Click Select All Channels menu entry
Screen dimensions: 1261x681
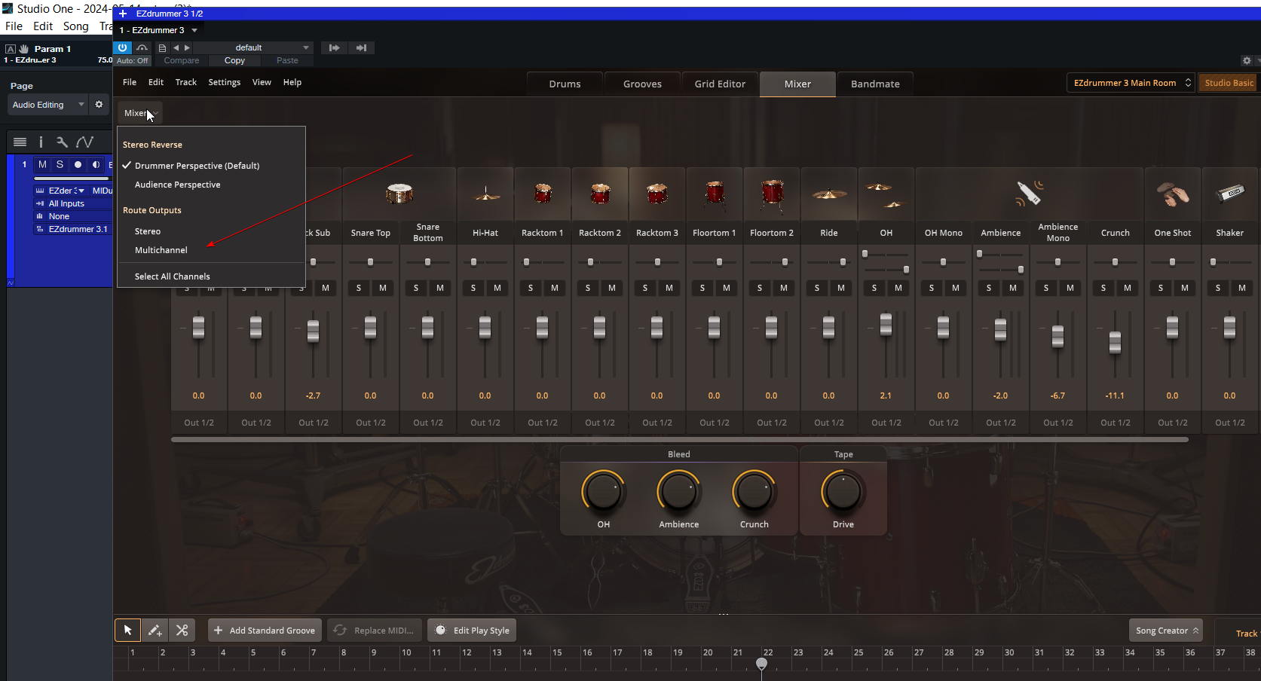pyautogui.click(x=173, y=276)
